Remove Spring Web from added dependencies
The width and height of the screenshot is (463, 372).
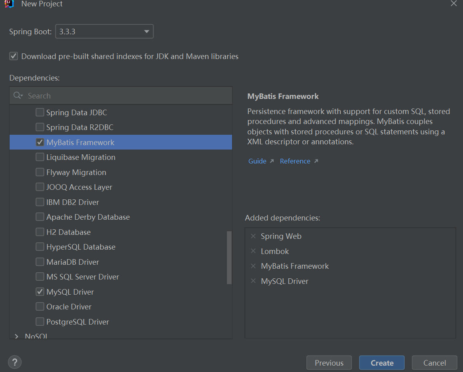tap(253, 236)
